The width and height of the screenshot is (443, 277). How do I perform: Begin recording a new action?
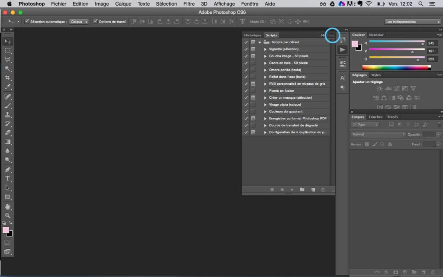[x=282, y=190]
